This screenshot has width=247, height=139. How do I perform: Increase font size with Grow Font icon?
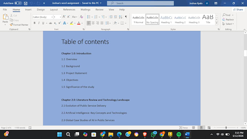64,17
